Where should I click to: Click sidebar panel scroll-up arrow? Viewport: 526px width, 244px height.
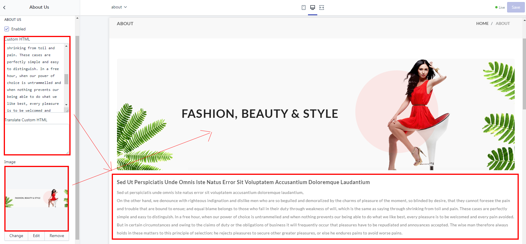(x=77, y=18)
